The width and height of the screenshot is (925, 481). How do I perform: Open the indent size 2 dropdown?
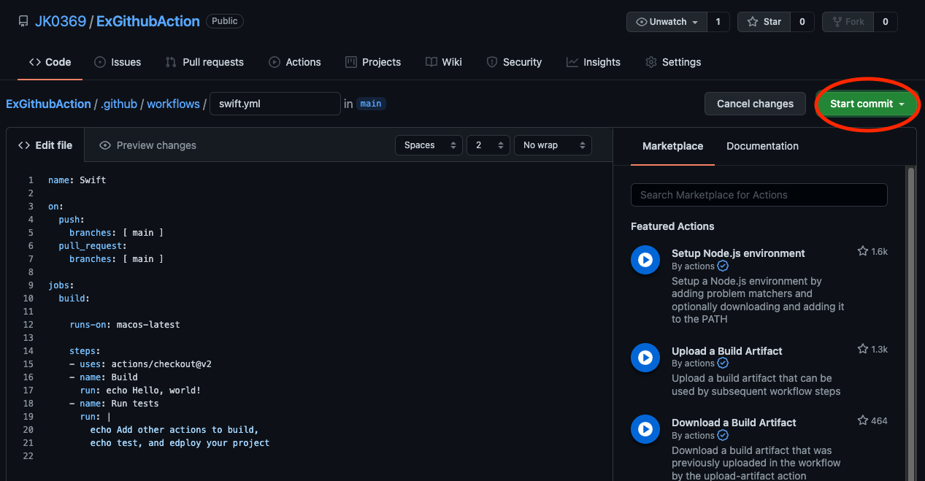click(x=488, y=145)
